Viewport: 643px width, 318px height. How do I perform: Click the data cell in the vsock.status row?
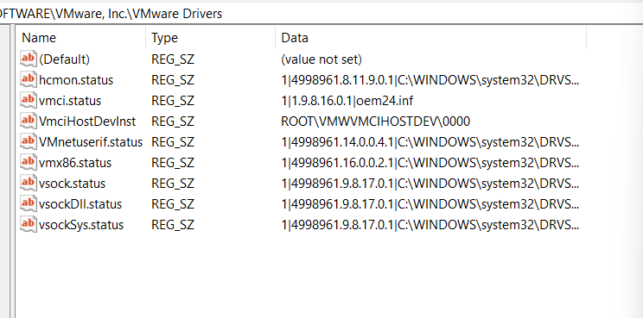[430, 184]
